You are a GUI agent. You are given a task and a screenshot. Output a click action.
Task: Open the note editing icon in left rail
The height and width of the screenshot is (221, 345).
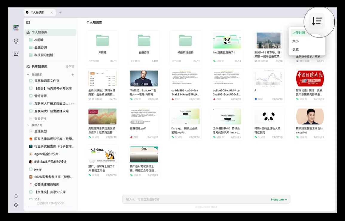click(16, 54)
